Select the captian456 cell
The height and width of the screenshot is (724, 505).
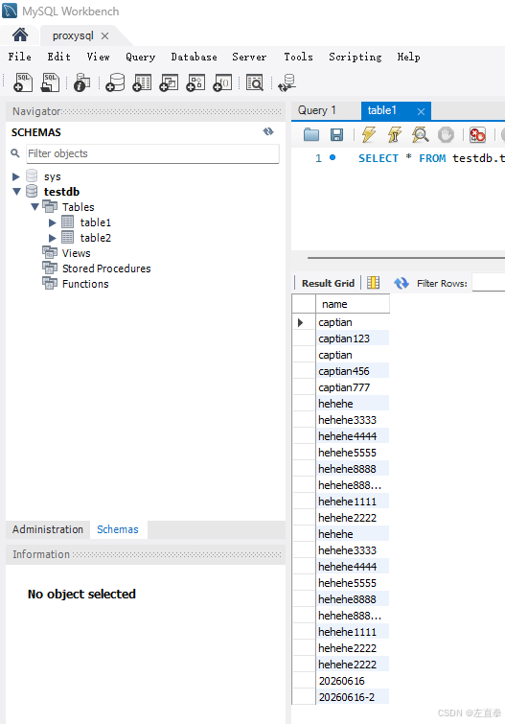353,371
